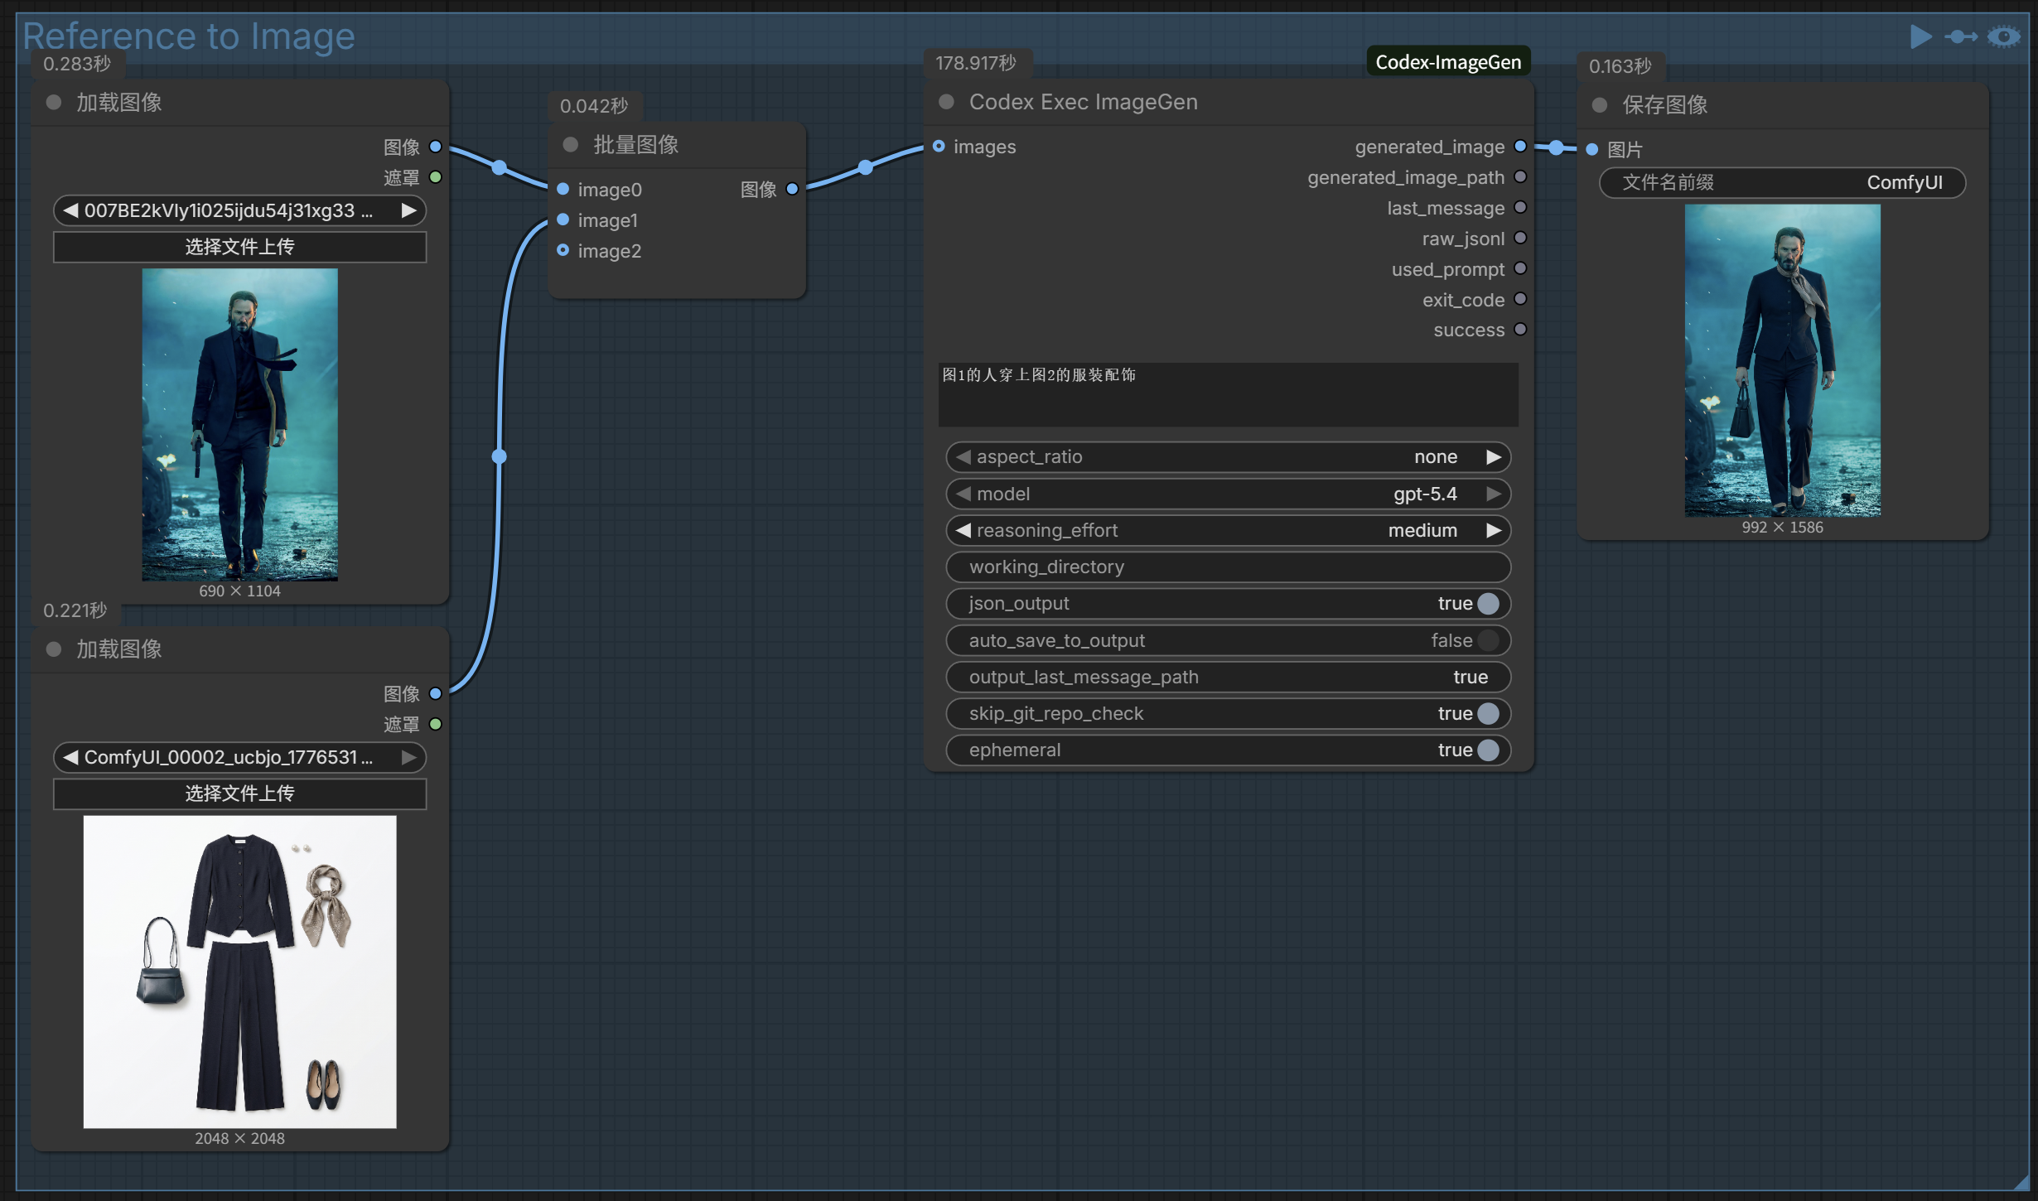Click the 遮罩 output port of first 加载图像
The width and height of the screenshot is (2038, 1201).
(436, 177)
